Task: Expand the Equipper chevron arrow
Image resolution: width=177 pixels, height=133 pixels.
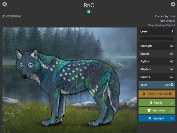Action: [x=172, y=118]
